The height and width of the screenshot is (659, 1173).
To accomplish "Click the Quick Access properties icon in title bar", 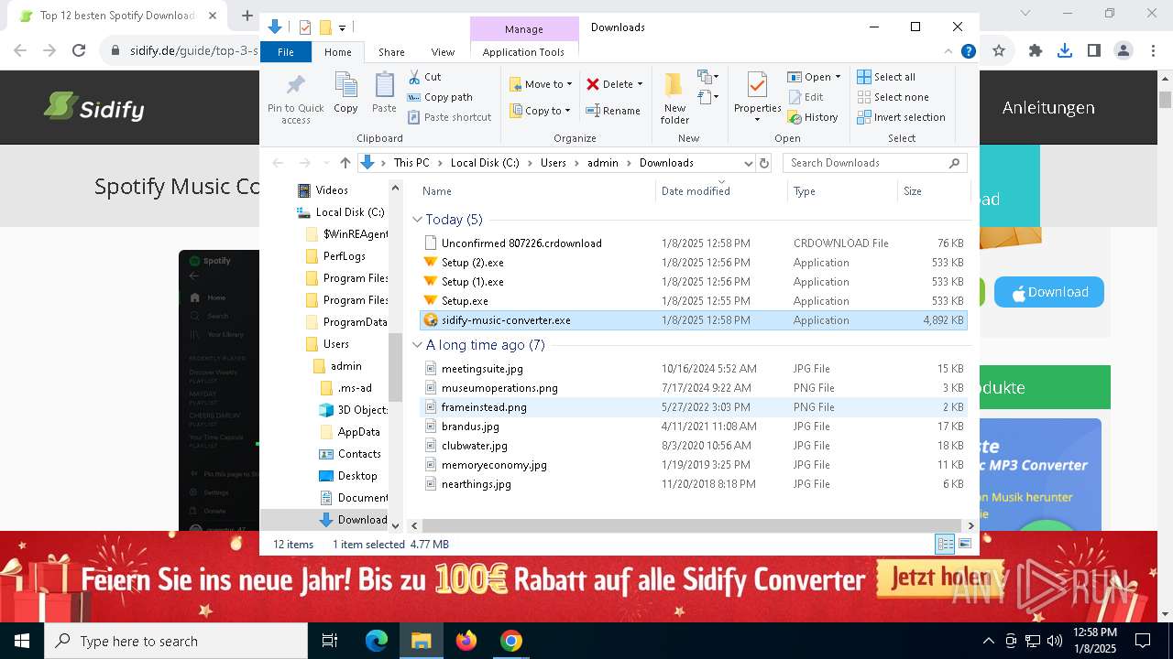I will coord(305,27).
